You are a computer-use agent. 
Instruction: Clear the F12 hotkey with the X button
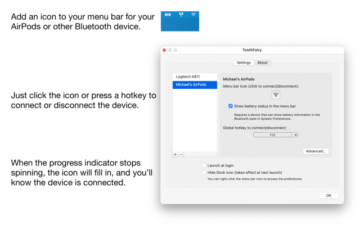tap(296, 135)
